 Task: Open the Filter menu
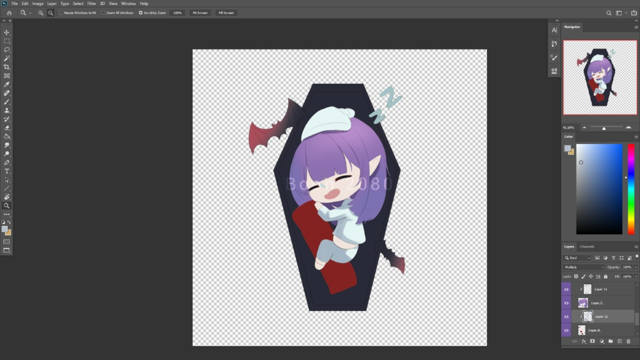tap(91, 4)
